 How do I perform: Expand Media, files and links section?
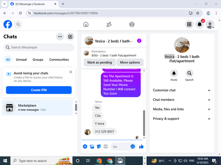coord(182,109)
